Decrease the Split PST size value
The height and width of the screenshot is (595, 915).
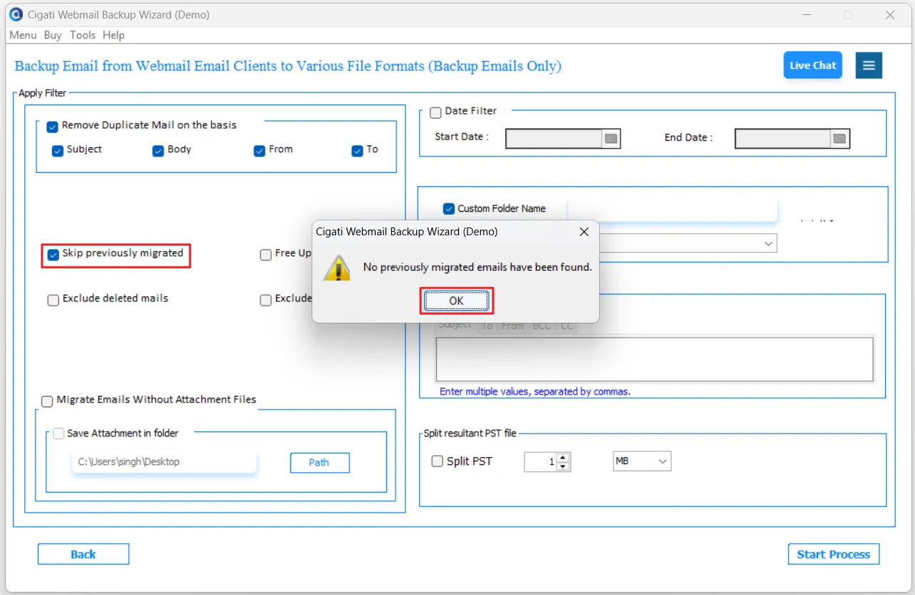point(564,466)
